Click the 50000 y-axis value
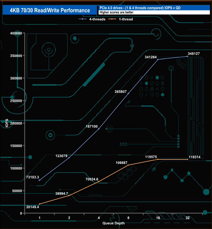 (17, 191)
